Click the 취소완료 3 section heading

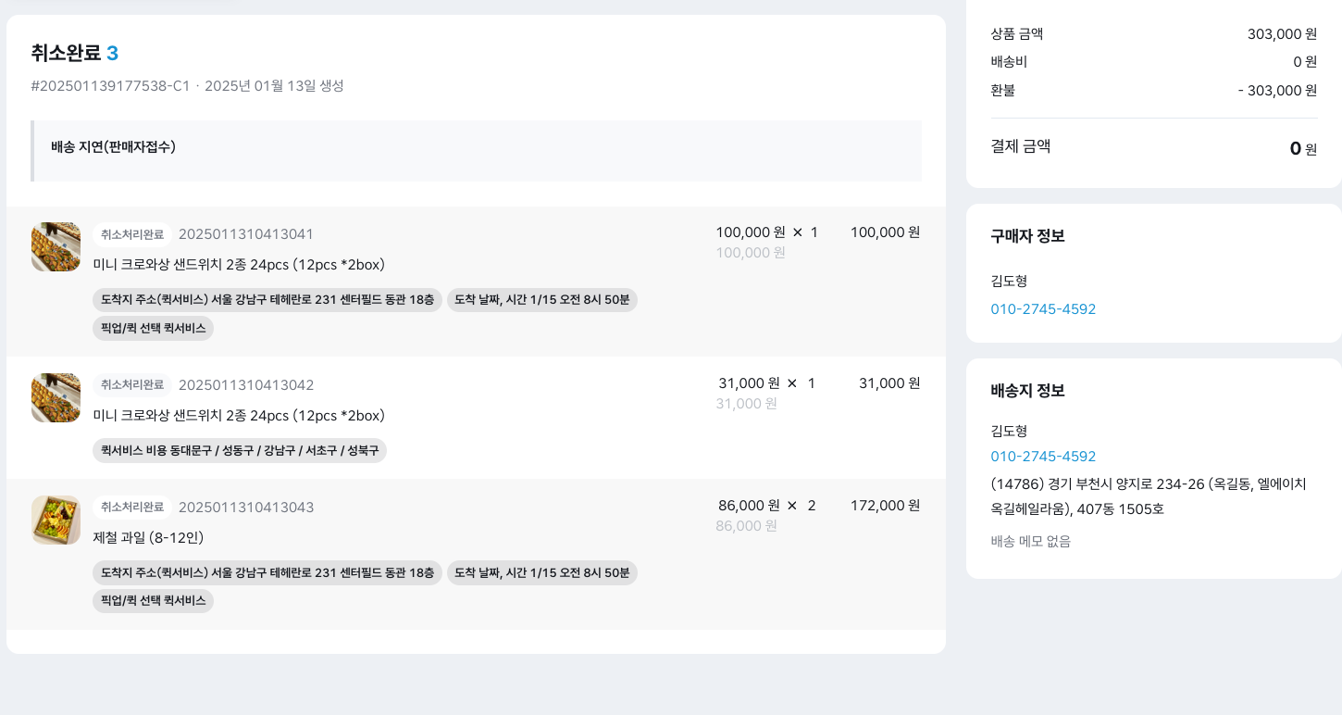point(74,54)
